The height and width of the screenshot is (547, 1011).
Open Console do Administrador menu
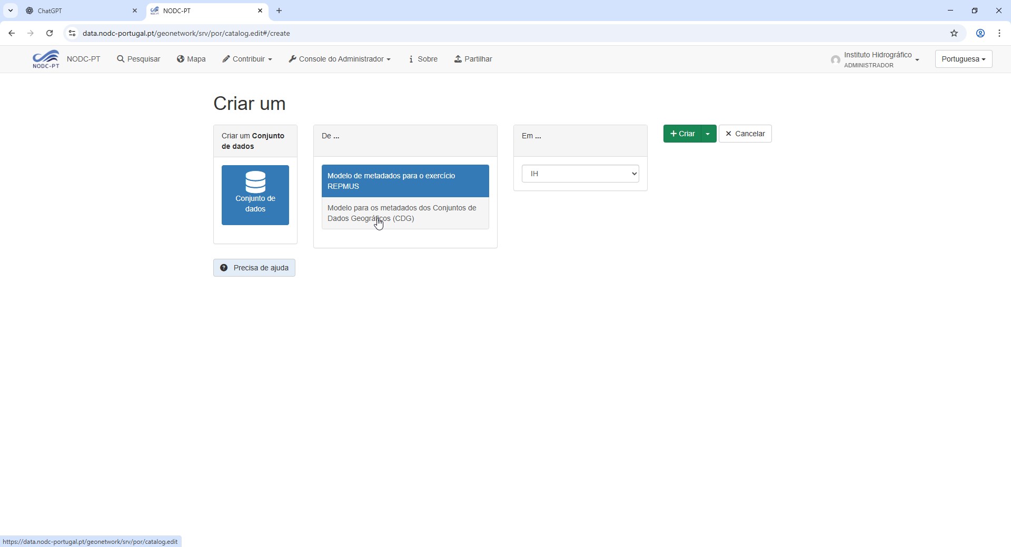[x=340, y=59]
